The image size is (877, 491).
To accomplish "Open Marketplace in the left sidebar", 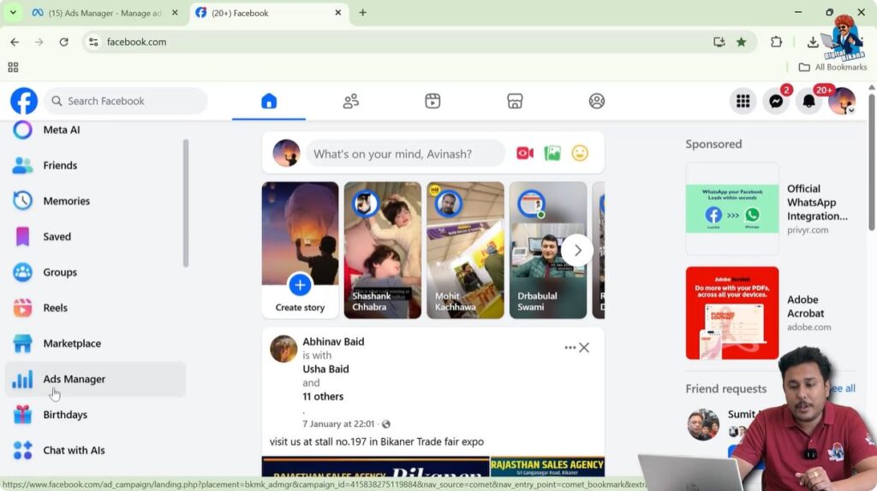I will 95,344.
